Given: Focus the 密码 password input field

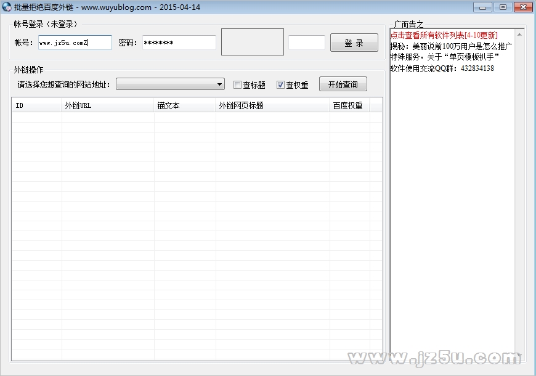Looking at the screenshot, I should click(x=179, y=43).
